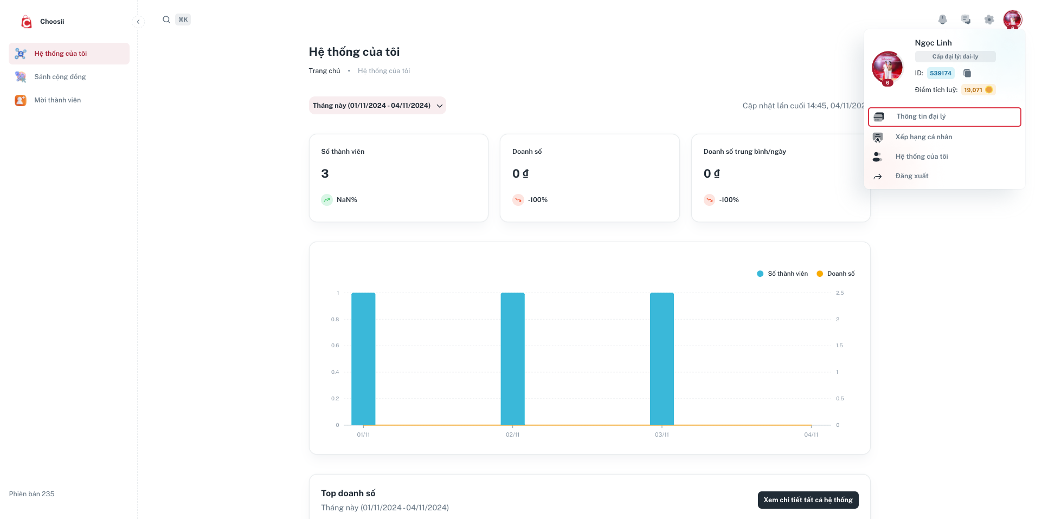Click the profile avatar in the top bar

pos(1012,20)
